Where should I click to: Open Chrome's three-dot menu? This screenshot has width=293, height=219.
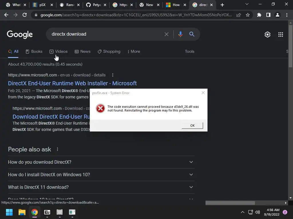coord(287,15)
